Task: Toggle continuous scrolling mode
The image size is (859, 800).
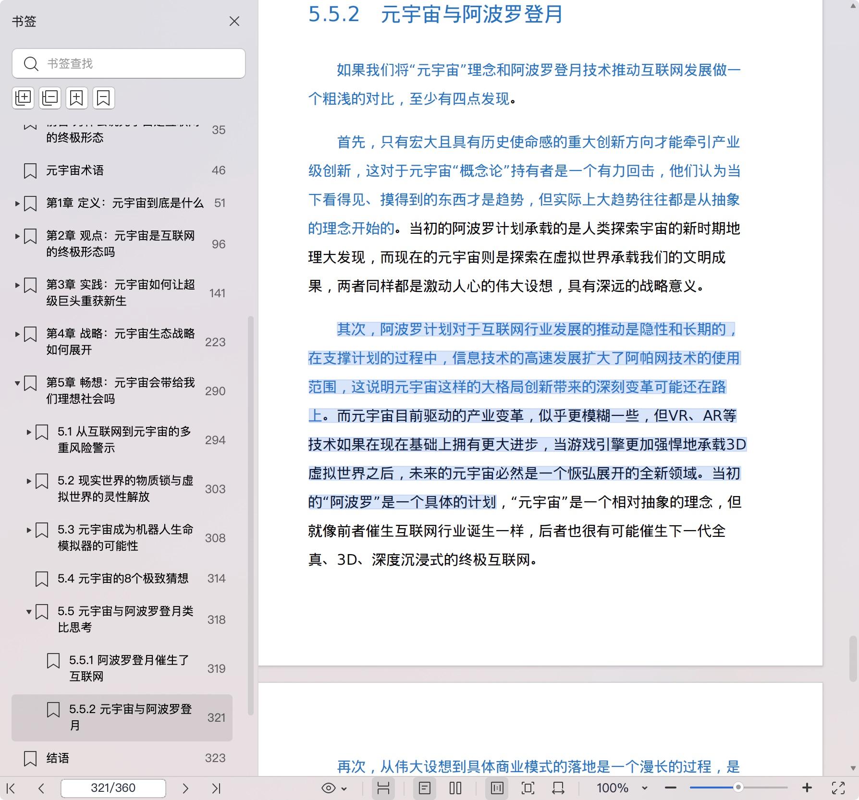Action: coord(383,788)
